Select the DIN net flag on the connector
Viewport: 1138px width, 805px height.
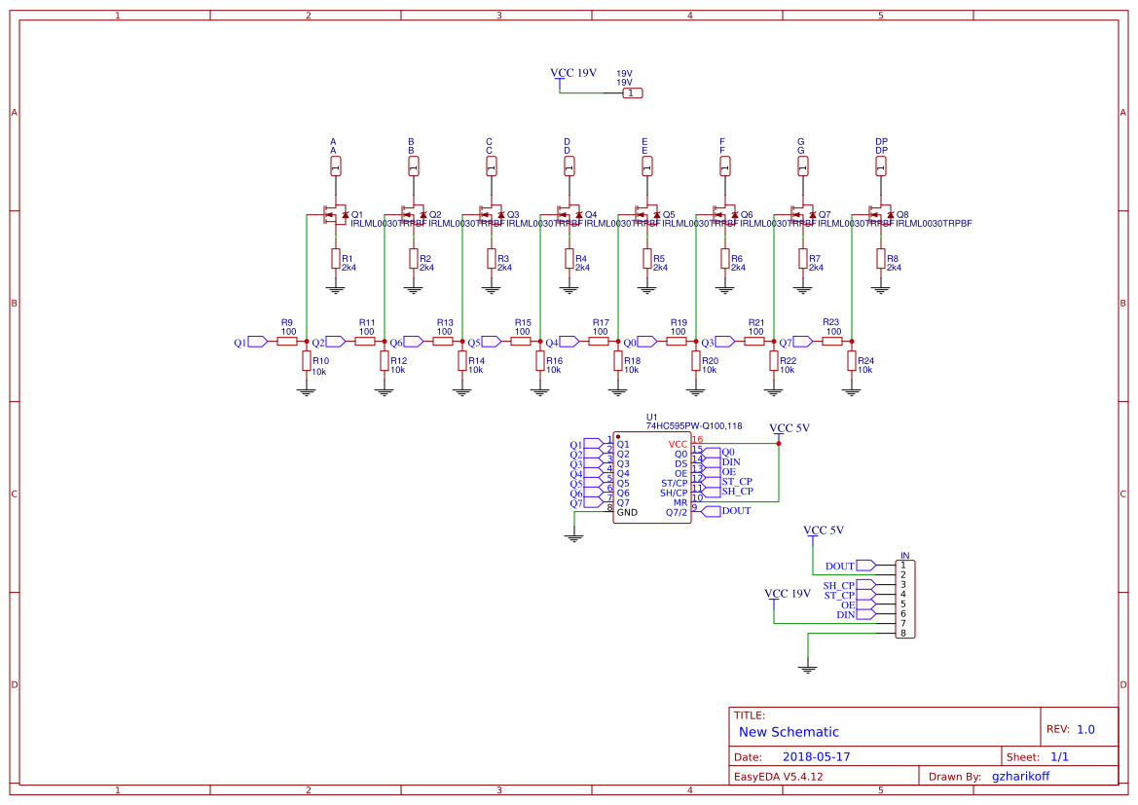coord(846,614)
